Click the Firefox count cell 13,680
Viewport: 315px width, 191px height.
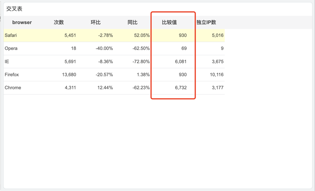coord(69,75)
